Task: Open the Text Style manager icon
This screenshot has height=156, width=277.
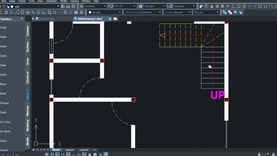Action: pos(81,6)
